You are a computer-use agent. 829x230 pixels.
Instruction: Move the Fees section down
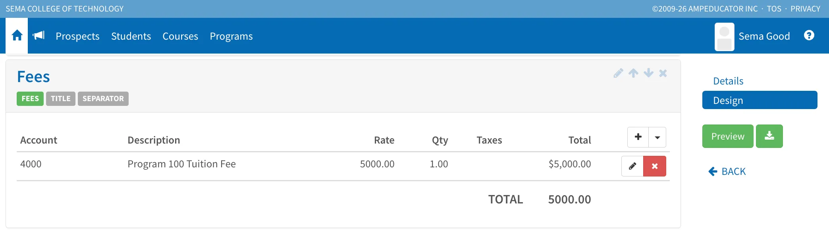(648, 73)
